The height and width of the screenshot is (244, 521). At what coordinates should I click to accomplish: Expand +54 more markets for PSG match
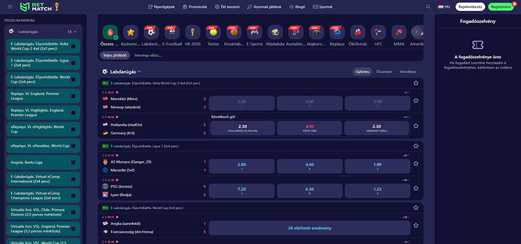pos(406,180)
